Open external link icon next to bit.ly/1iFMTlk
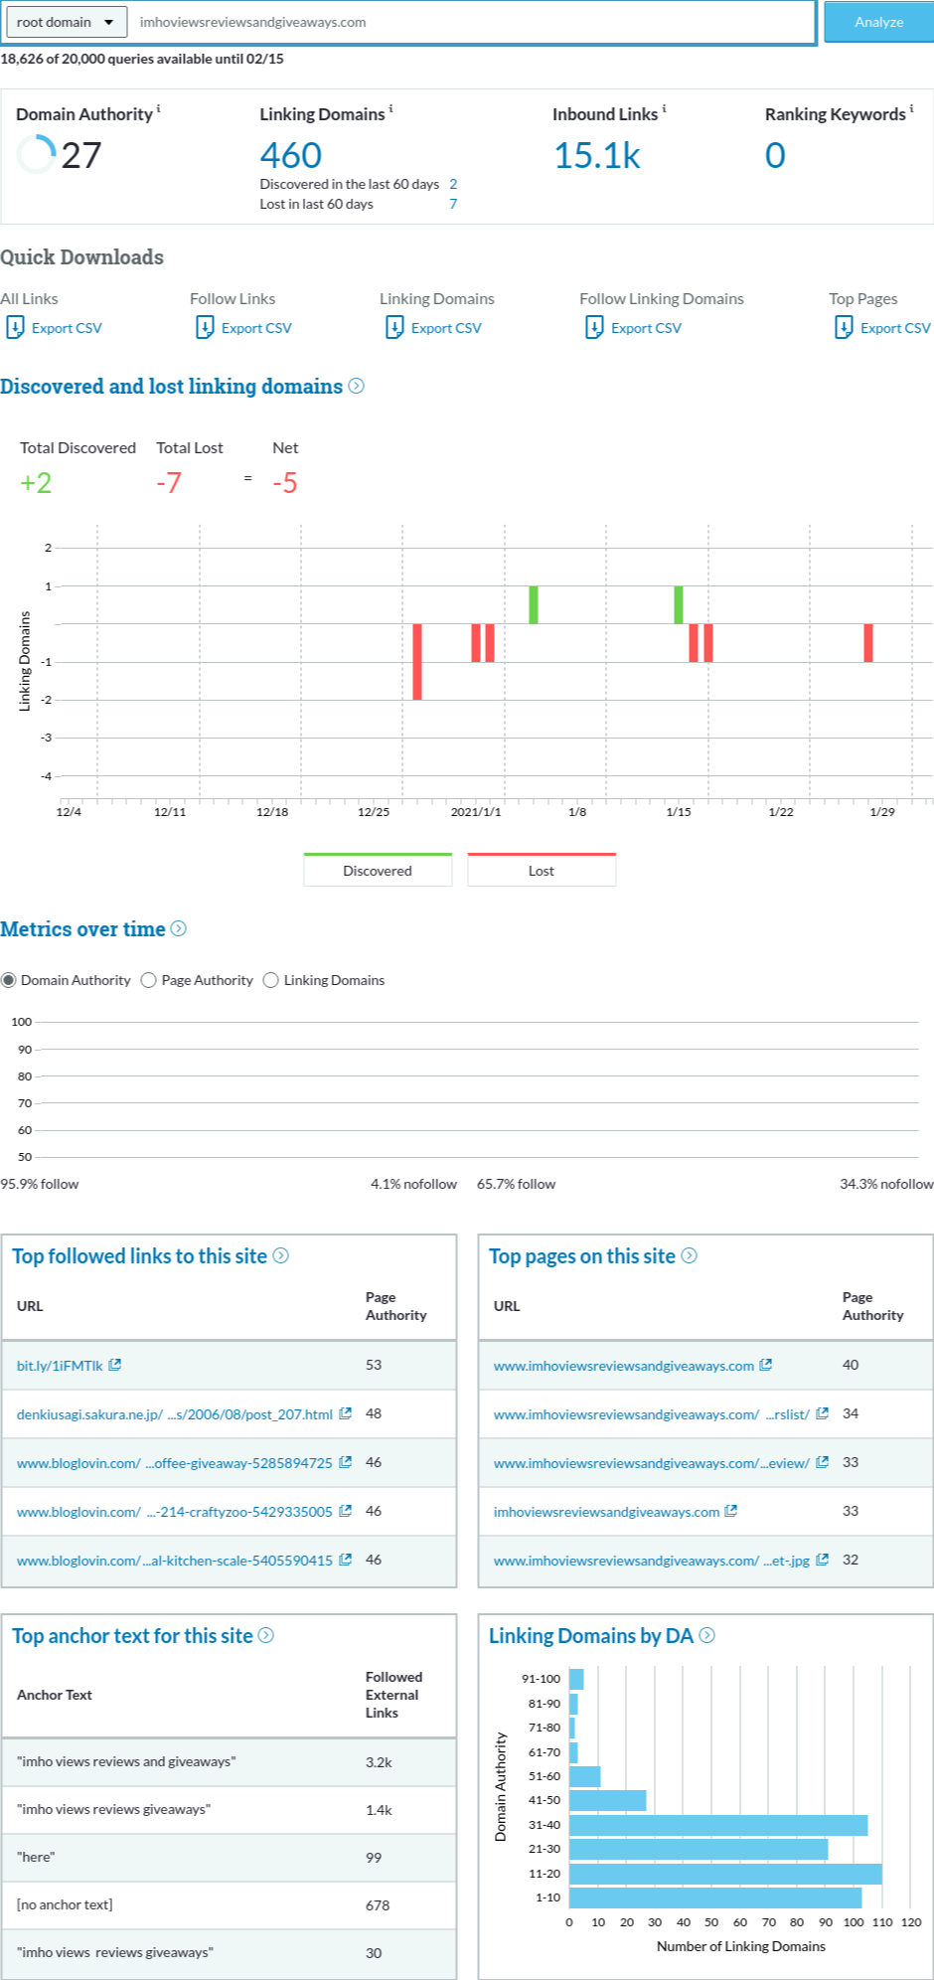 [115, 1365]
